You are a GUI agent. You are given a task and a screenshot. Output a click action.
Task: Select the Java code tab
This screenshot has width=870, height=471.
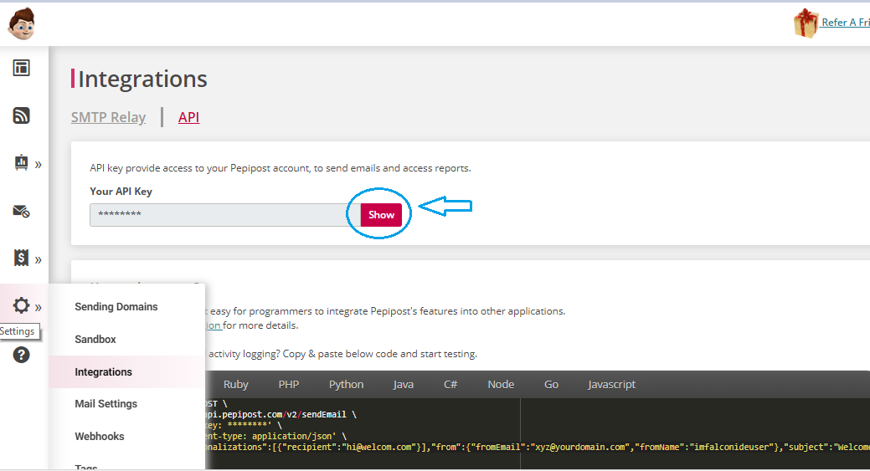tap(404, 385)
